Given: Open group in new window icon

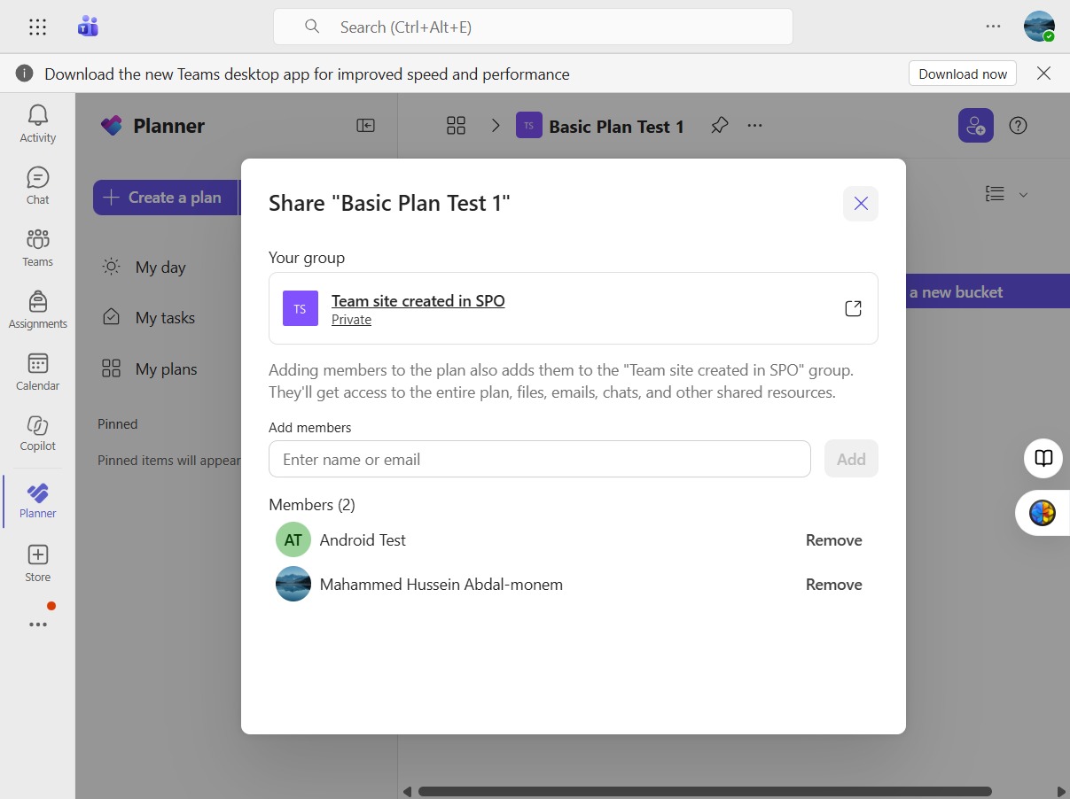Looking at the screenshot, I should click(x=853, y=308).
